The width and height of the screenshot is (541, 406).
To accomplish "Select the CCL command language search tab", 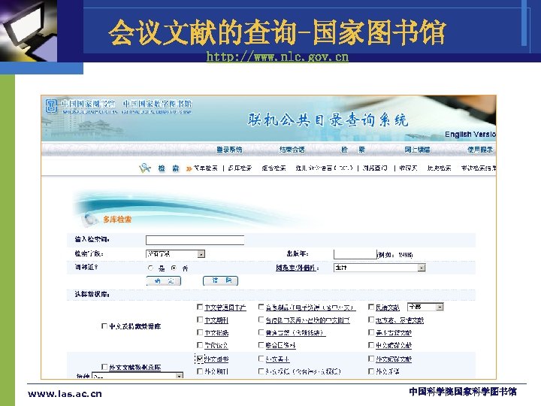I will pyautogui.click(x=324, y=168).
